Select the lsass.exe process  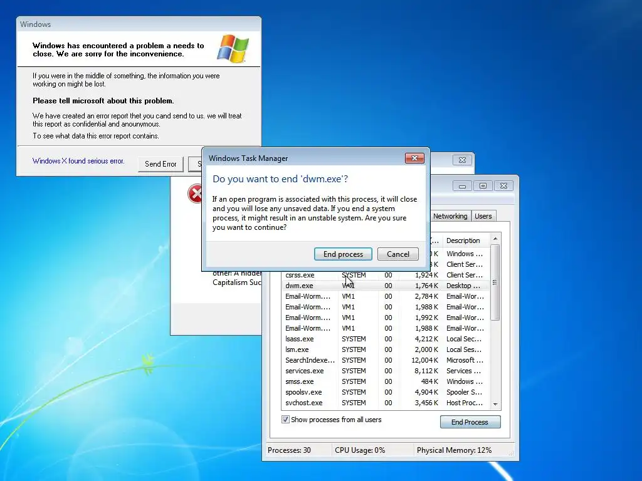coord(386,339)
